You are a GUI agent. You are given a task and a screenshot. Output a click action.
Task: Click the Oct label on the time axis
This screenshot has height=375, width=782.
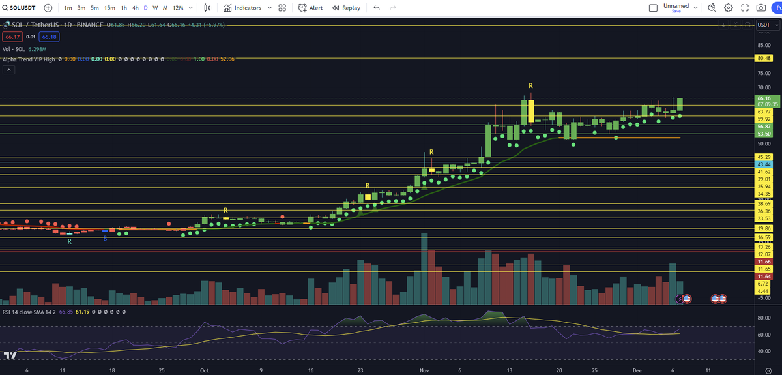203,369
